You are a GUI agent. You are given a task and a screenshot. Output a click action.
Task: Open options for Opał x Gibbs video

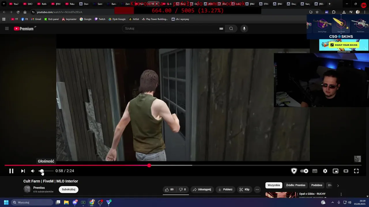point(341,194)
